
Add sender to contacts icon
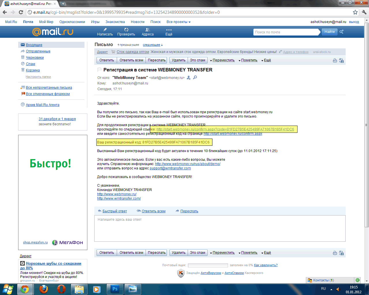pos(189,77)
